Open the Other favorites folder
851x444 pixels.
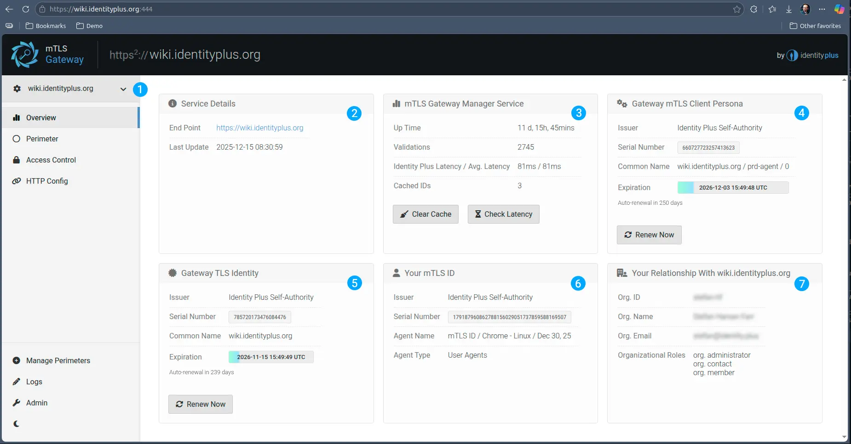[x=815, y=26]
